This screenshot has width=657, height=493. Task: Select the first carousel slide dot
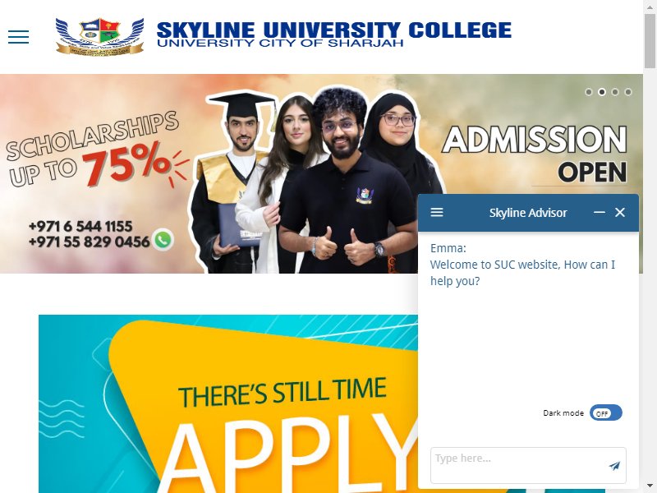(589, 92)
